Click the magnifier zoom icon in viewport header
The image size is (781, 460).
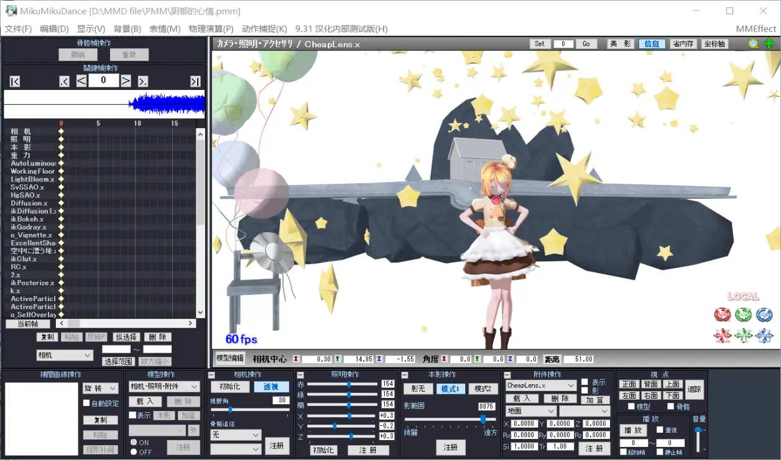tap(753, 43)
